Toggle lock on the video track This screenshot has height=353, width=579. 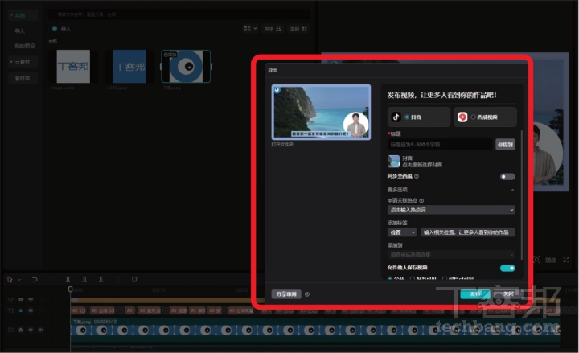tap(21, 330)
